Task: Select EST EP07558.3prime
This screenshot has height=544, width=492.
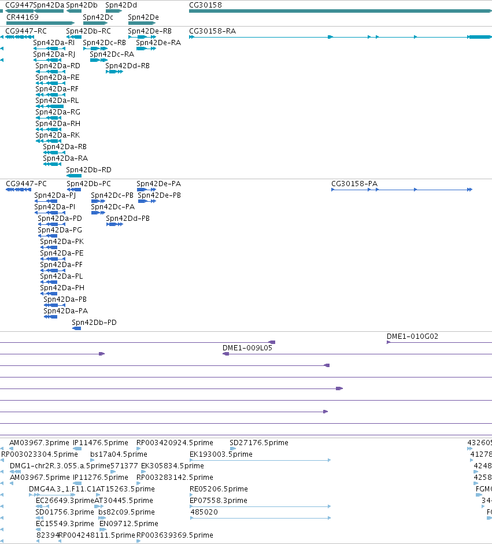Action: click(219, 500)
